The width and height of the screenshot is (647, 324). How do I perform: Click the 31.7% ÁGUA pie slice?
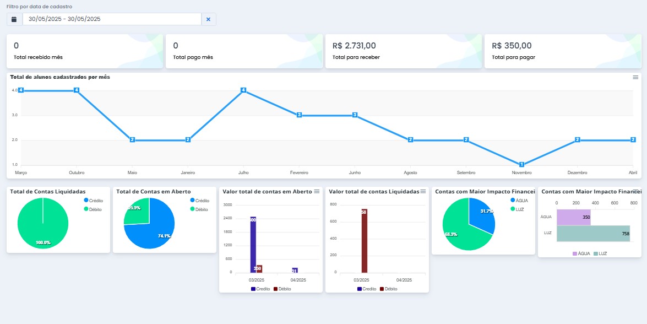[x=482, y=215]
